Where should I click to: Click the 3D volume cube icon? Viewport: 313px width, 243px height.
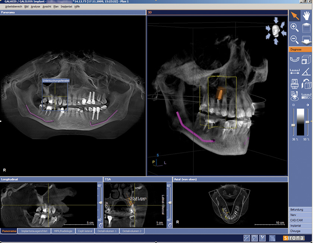[x=306, y=60]
